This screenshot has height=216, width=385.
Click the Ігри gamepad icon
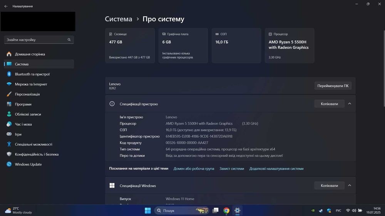coord(9,134)
